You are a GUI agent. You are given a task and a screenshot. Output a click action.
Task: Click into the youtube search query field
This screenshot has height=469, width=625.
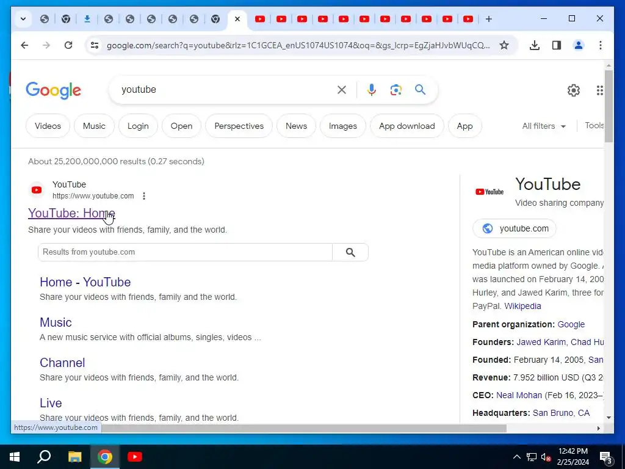227,90
